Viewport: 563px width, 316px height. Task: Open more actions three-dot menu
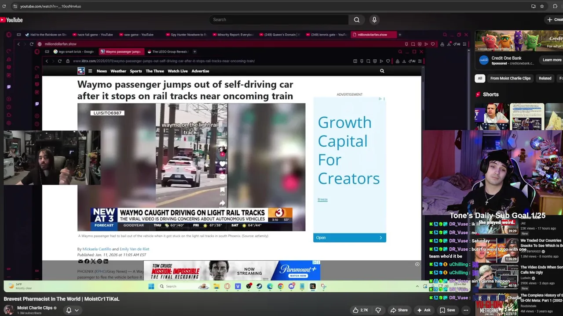tap(466, 310)
